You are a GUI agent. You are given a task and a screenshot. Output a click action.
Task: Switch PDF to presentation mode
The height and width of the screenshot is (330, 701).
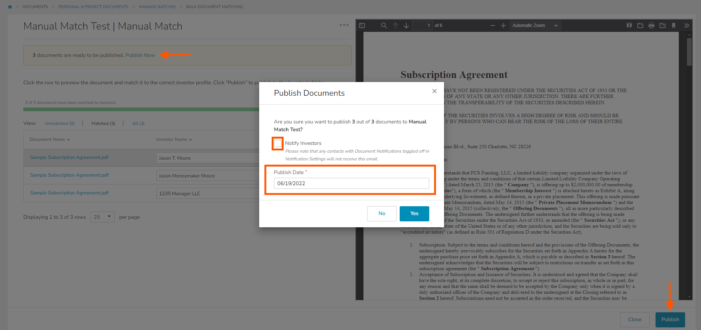point(629,25)
